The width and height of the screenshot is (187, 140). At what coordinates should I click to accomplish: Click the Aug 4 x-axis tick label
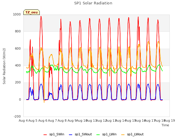click(23, 120)
